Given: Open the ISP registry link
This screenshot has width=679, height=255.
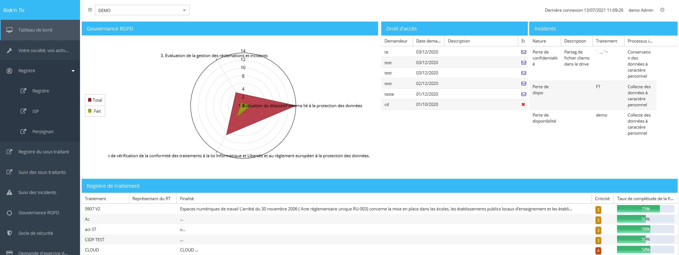Looking at the screenshot, I should pyautogui.click(x=35, y=111).
